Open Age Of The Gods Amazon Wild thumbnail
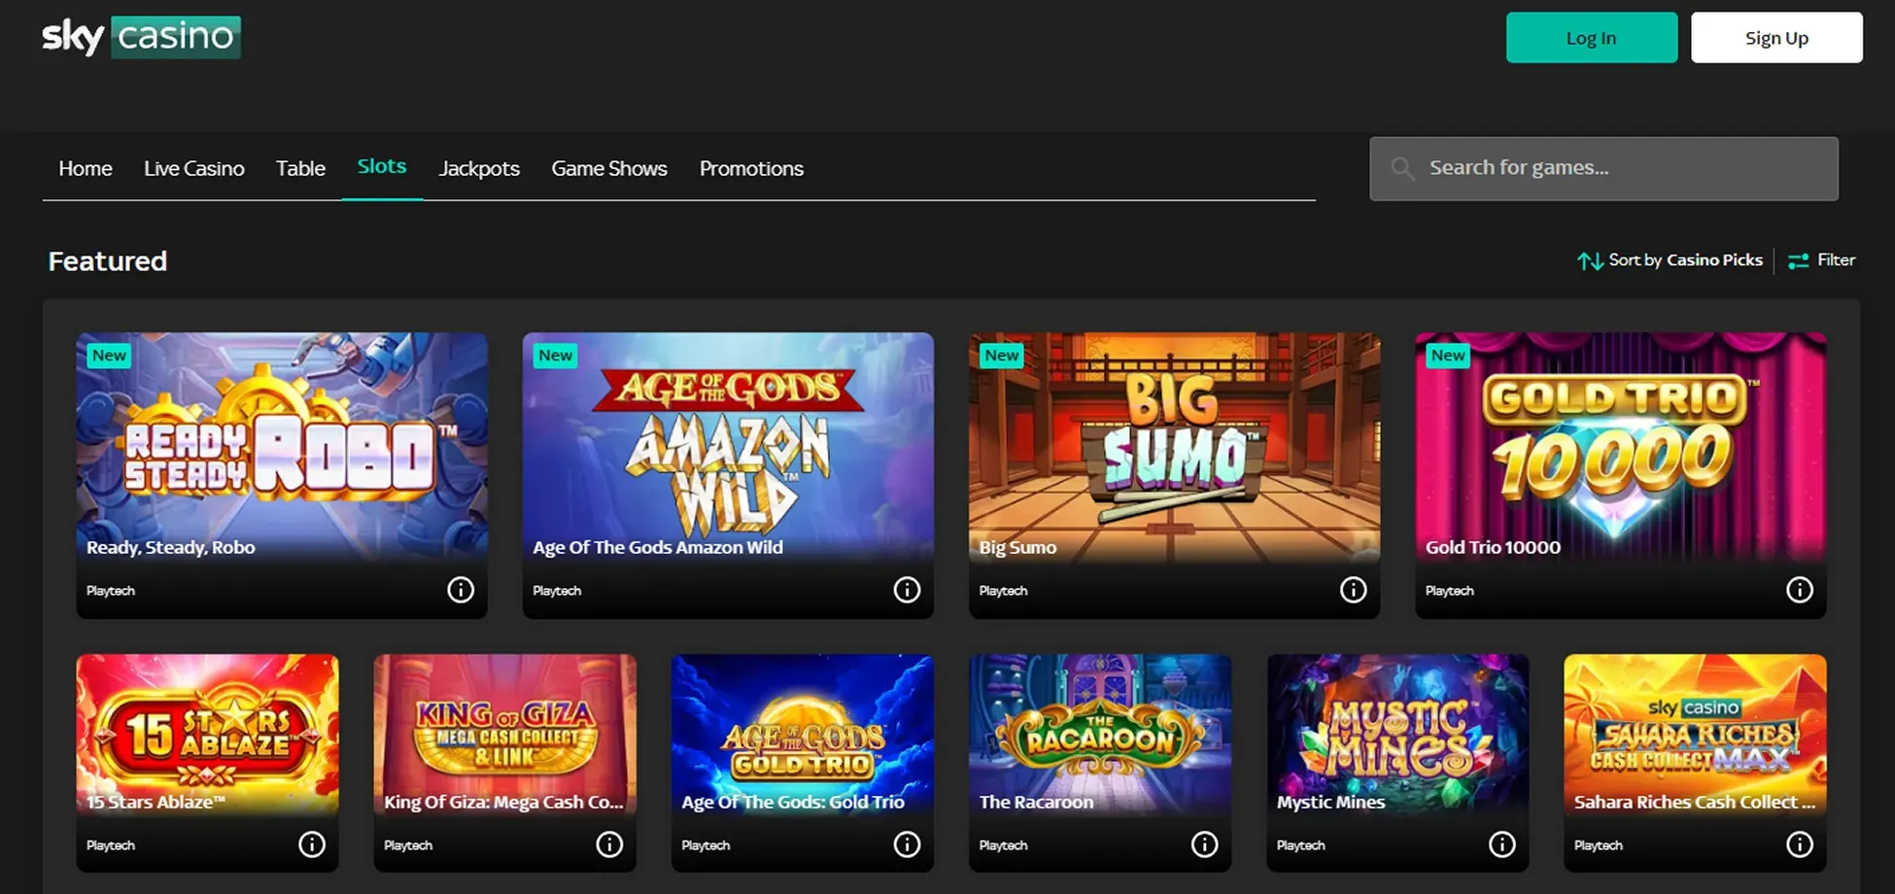 [x=728, y=447]
